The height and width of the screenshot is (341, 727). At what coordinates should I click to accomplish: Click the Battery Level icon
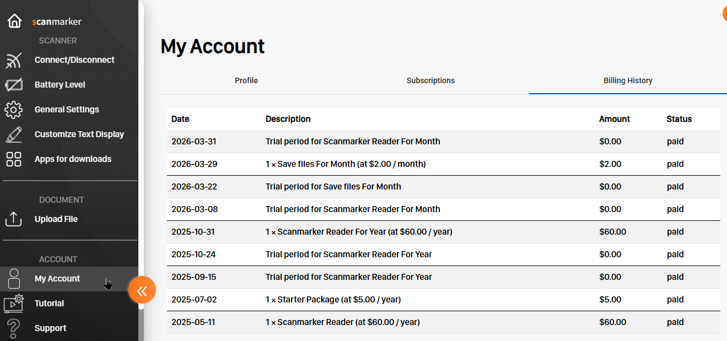(13, 85)
